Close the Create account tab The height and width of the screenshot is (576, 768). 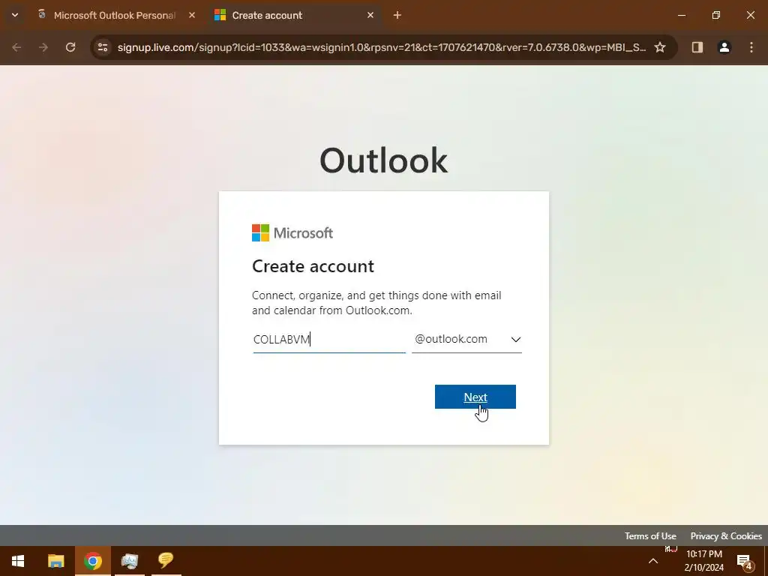[370, 15]
